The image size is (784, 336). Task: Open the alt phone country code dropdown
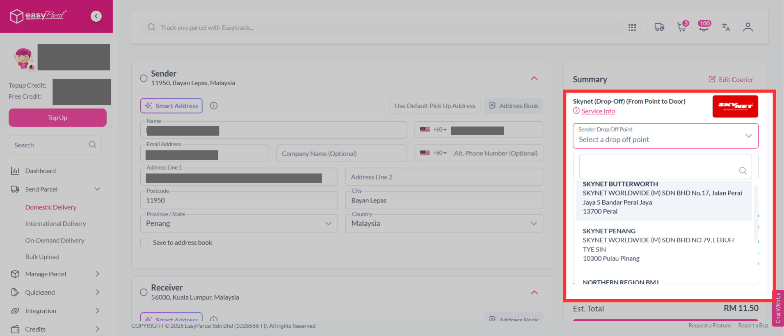[x=434, y=153]
